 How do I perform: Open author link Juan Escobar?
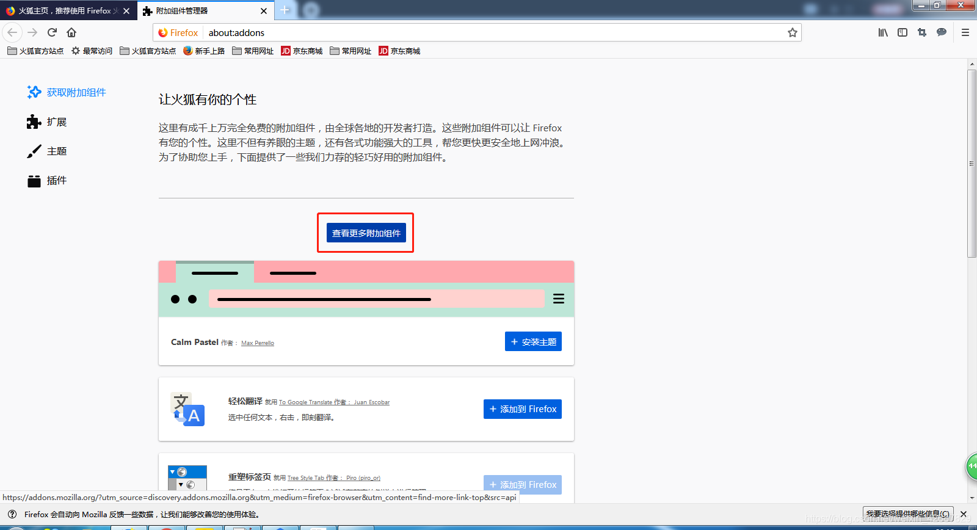click(372, 402)
